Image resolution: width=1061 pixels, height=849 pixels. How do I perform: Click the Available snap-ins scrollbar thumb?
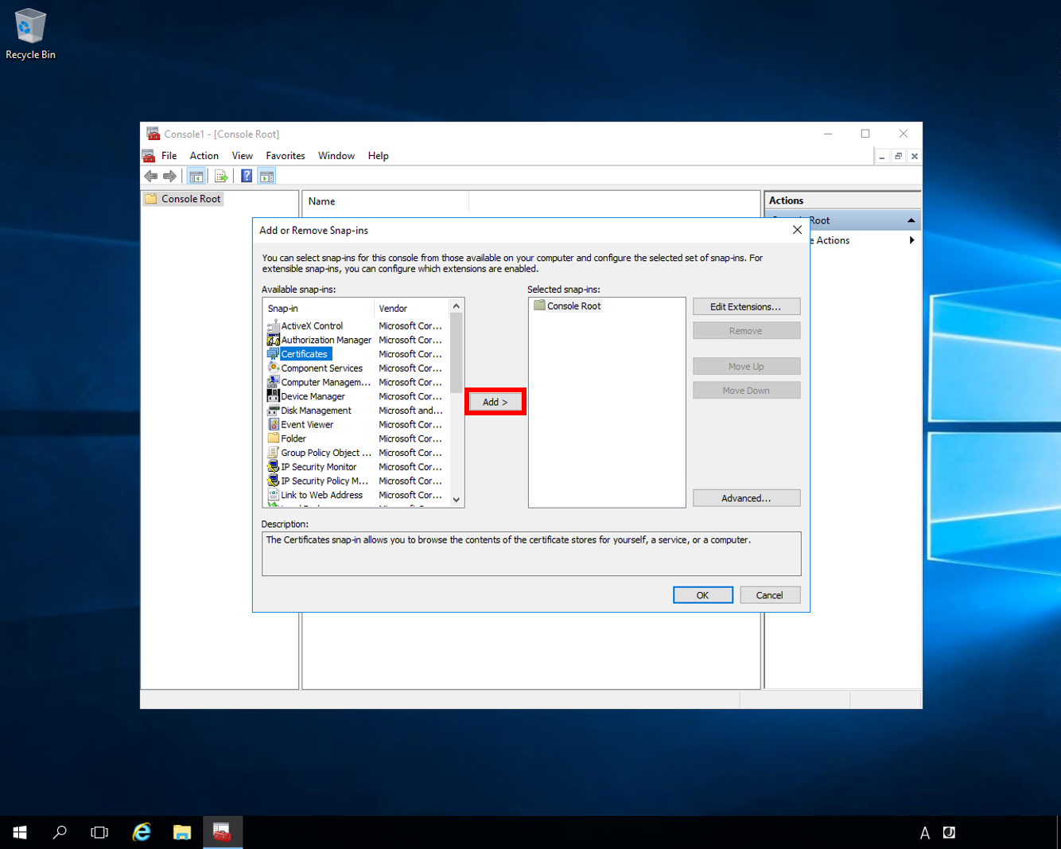point(457,353)
